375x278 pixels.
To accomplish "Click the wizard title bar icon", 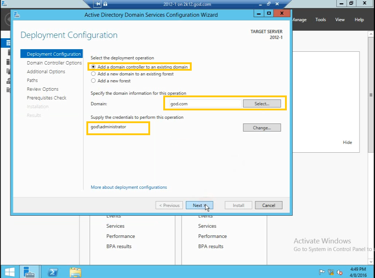I will 17,15.
